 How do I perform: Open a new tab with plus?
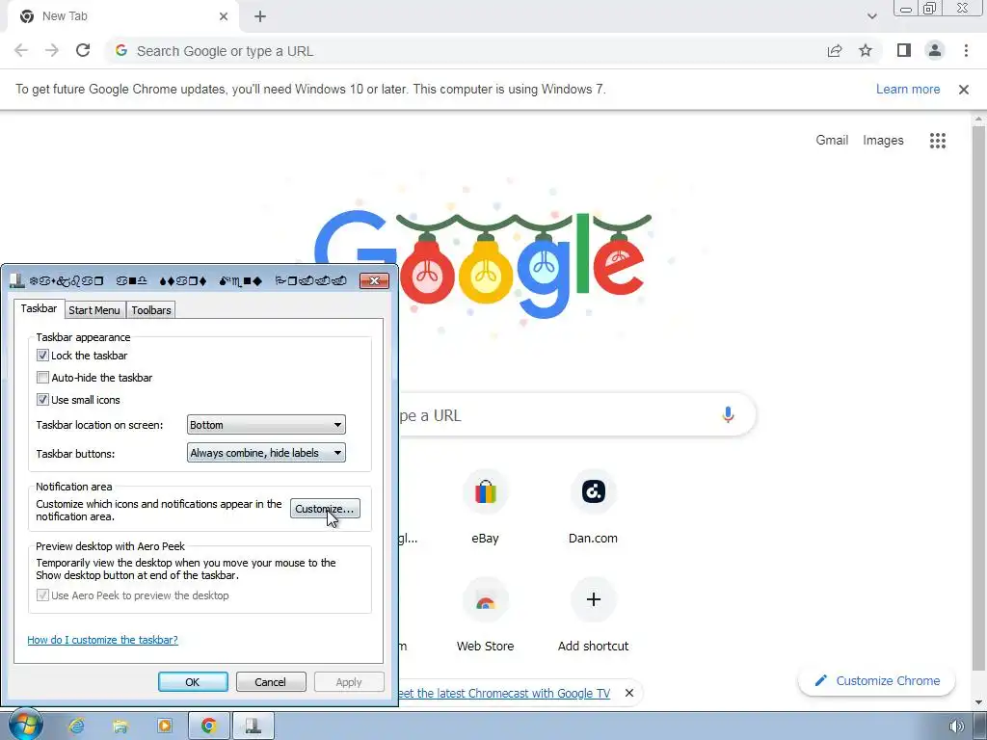click(x=260, y=16)
